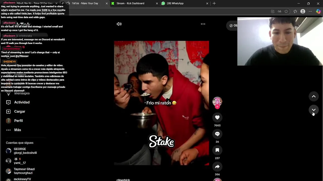Image resolution: width=323 pixels, height=181 pixels.
Task: Add this page to favorites with the star icon
Action: click(286, 11)
